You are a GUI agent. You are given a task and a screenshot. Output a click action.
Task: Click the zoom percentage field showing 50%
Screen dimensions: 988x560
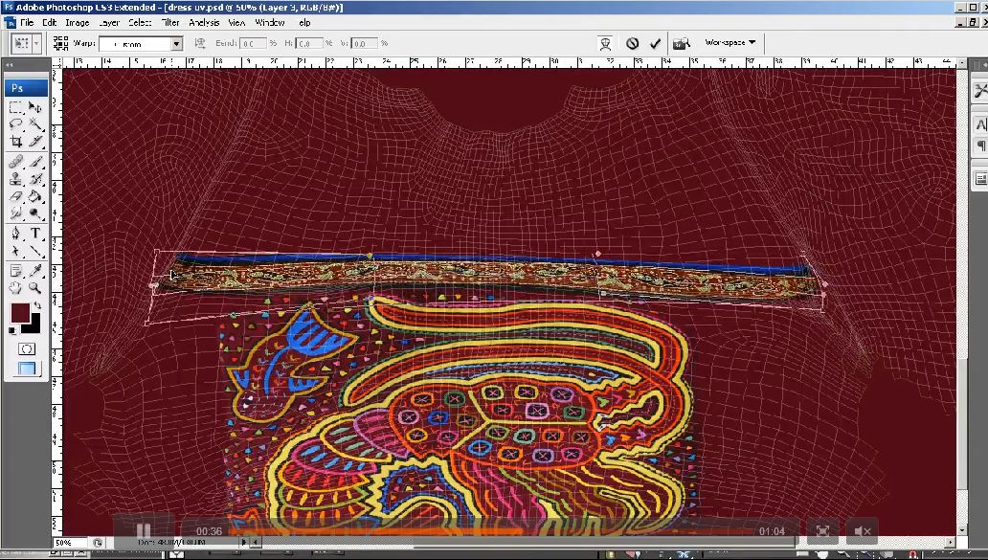point(70,543)
